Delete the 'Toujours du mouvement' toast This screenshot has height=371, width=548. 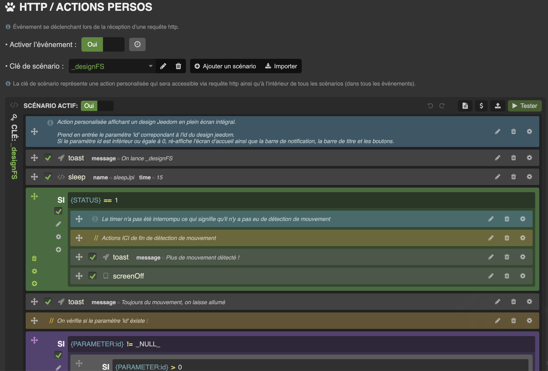click(514, 302)
